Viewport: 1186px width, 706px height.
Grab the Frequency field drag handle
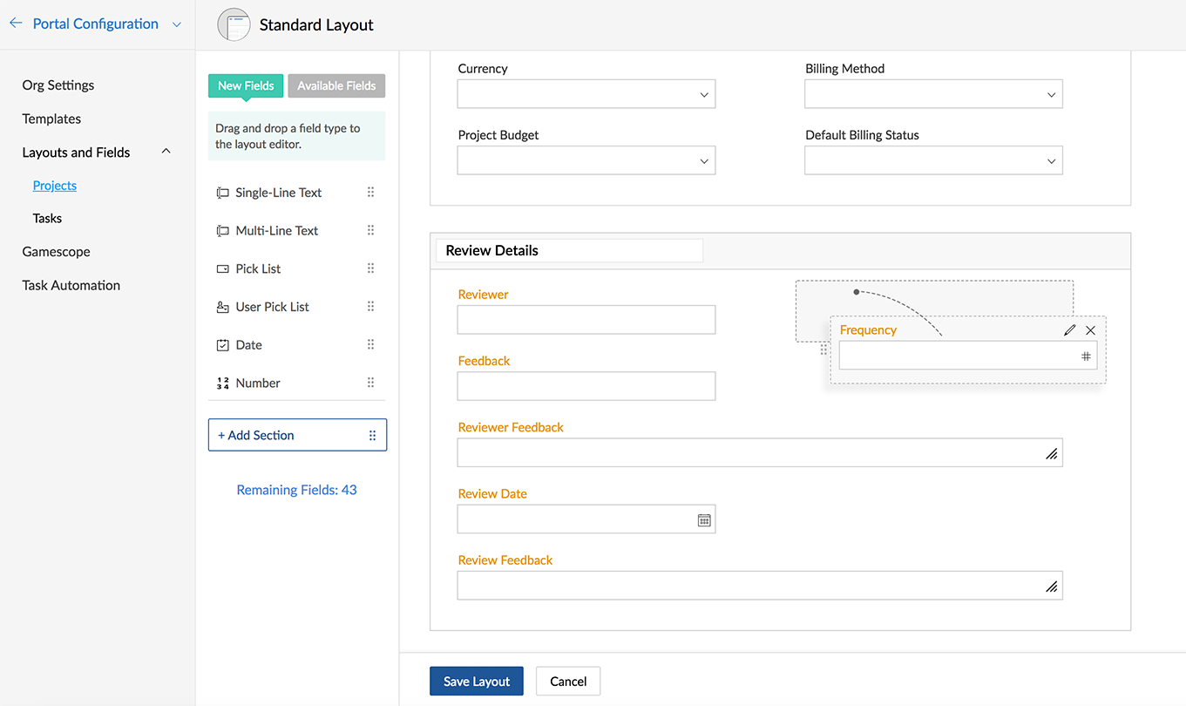823,350
